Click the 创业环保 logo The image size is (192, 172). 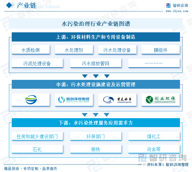[x=160, y=100]
